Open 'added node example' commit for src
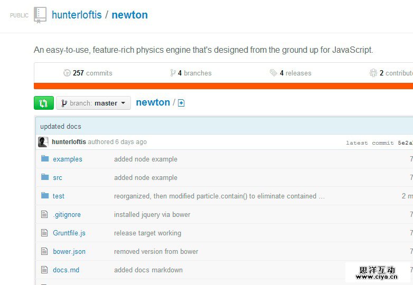Viewport: 413px width, 285px height. 146,178
